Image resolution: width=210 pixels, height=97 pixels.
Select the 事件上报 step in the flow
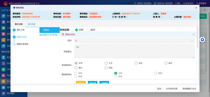pyautogui.click(x=21, y=30)
